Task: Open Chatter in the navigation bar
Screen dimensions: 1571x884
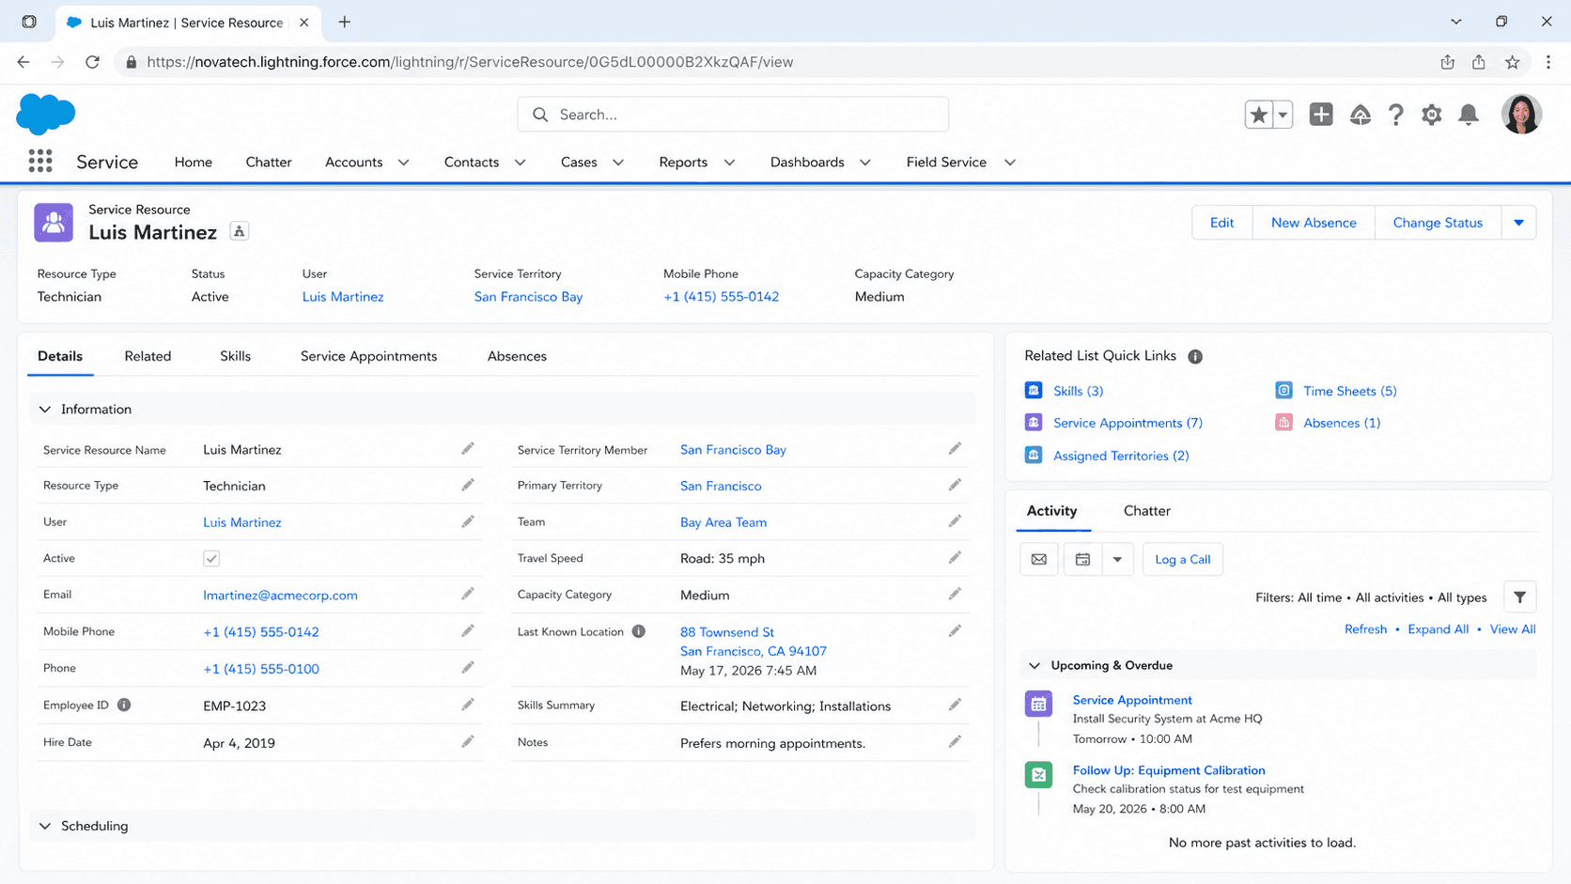Action: click(x=269, y=162)
